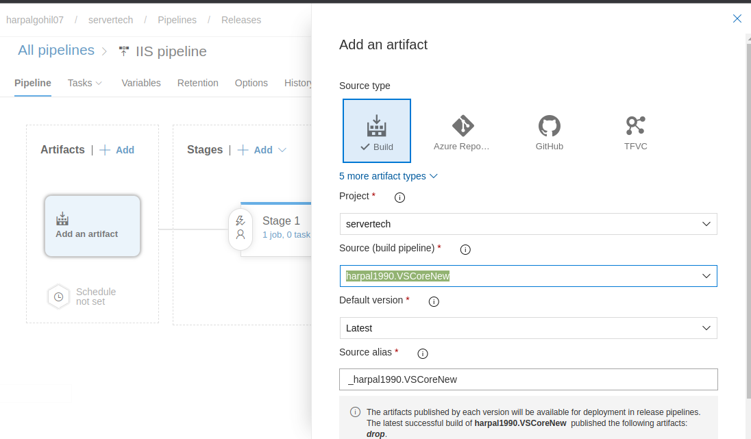Click the Schedule not set label
Screen dimensions: 751x439
point(96,297)
